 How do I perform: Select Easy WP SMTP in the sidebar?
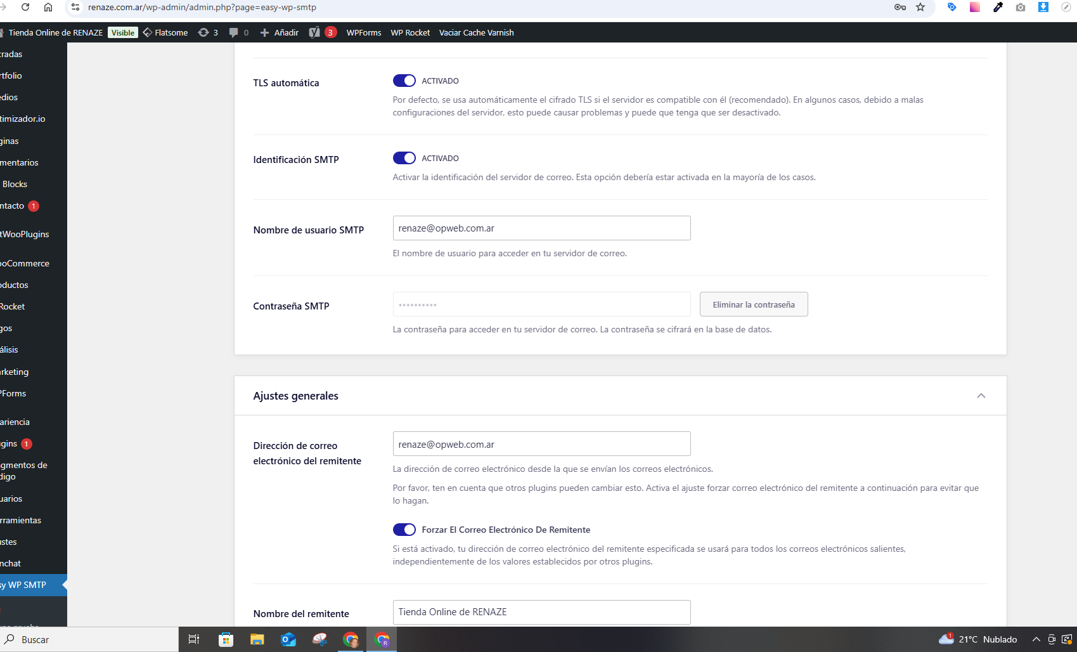33,585
